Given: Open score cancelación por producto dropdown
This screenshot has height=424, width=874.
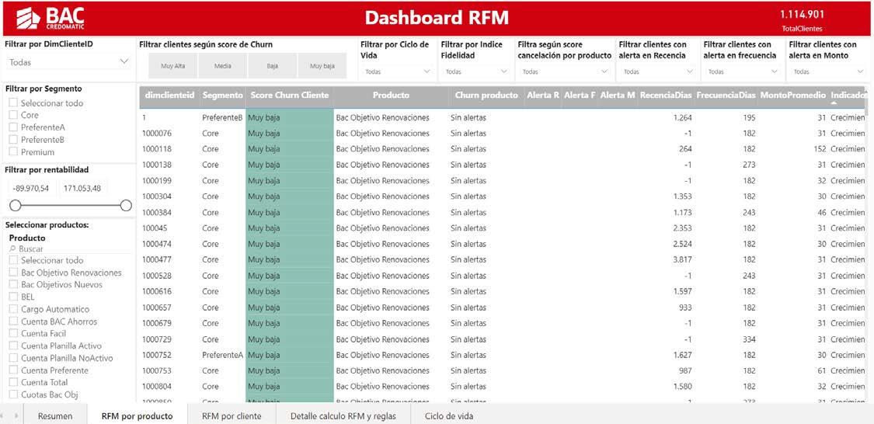Looking at the screenshot, I should [x=566, y=71].
